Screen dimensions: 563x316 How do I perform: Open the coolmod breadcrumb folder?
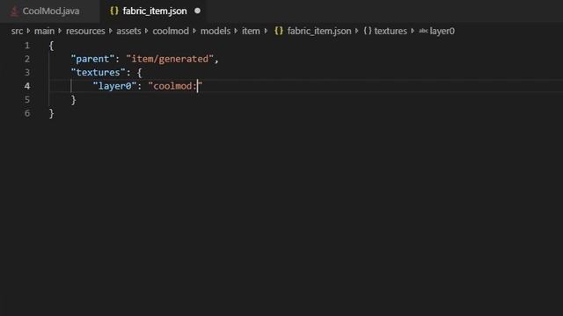pos(171,32)
